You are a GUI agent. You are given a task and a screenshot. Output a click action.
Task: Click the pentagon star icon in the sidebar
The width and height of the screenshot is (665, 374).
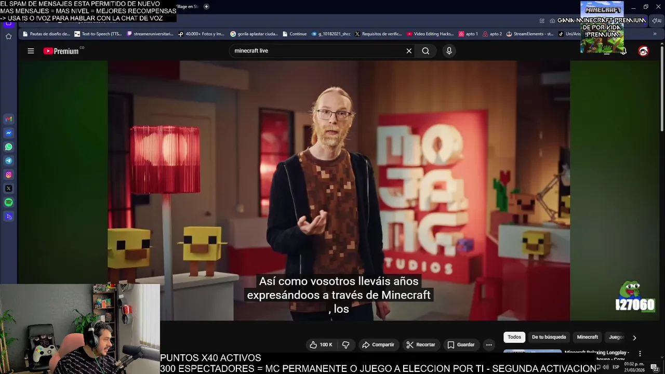point(8,36)
